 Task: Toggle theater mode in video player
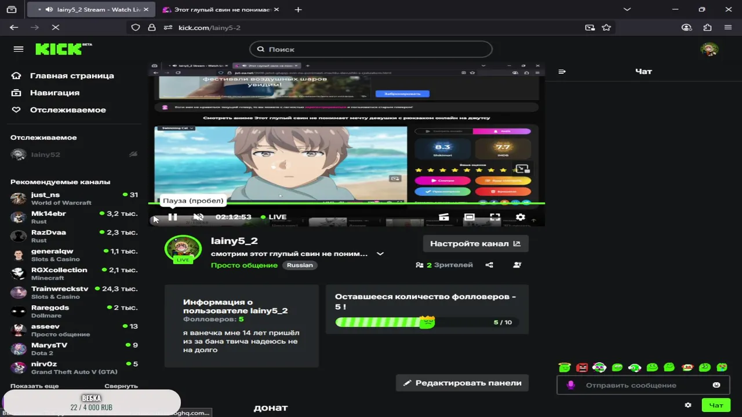[470, 217]
